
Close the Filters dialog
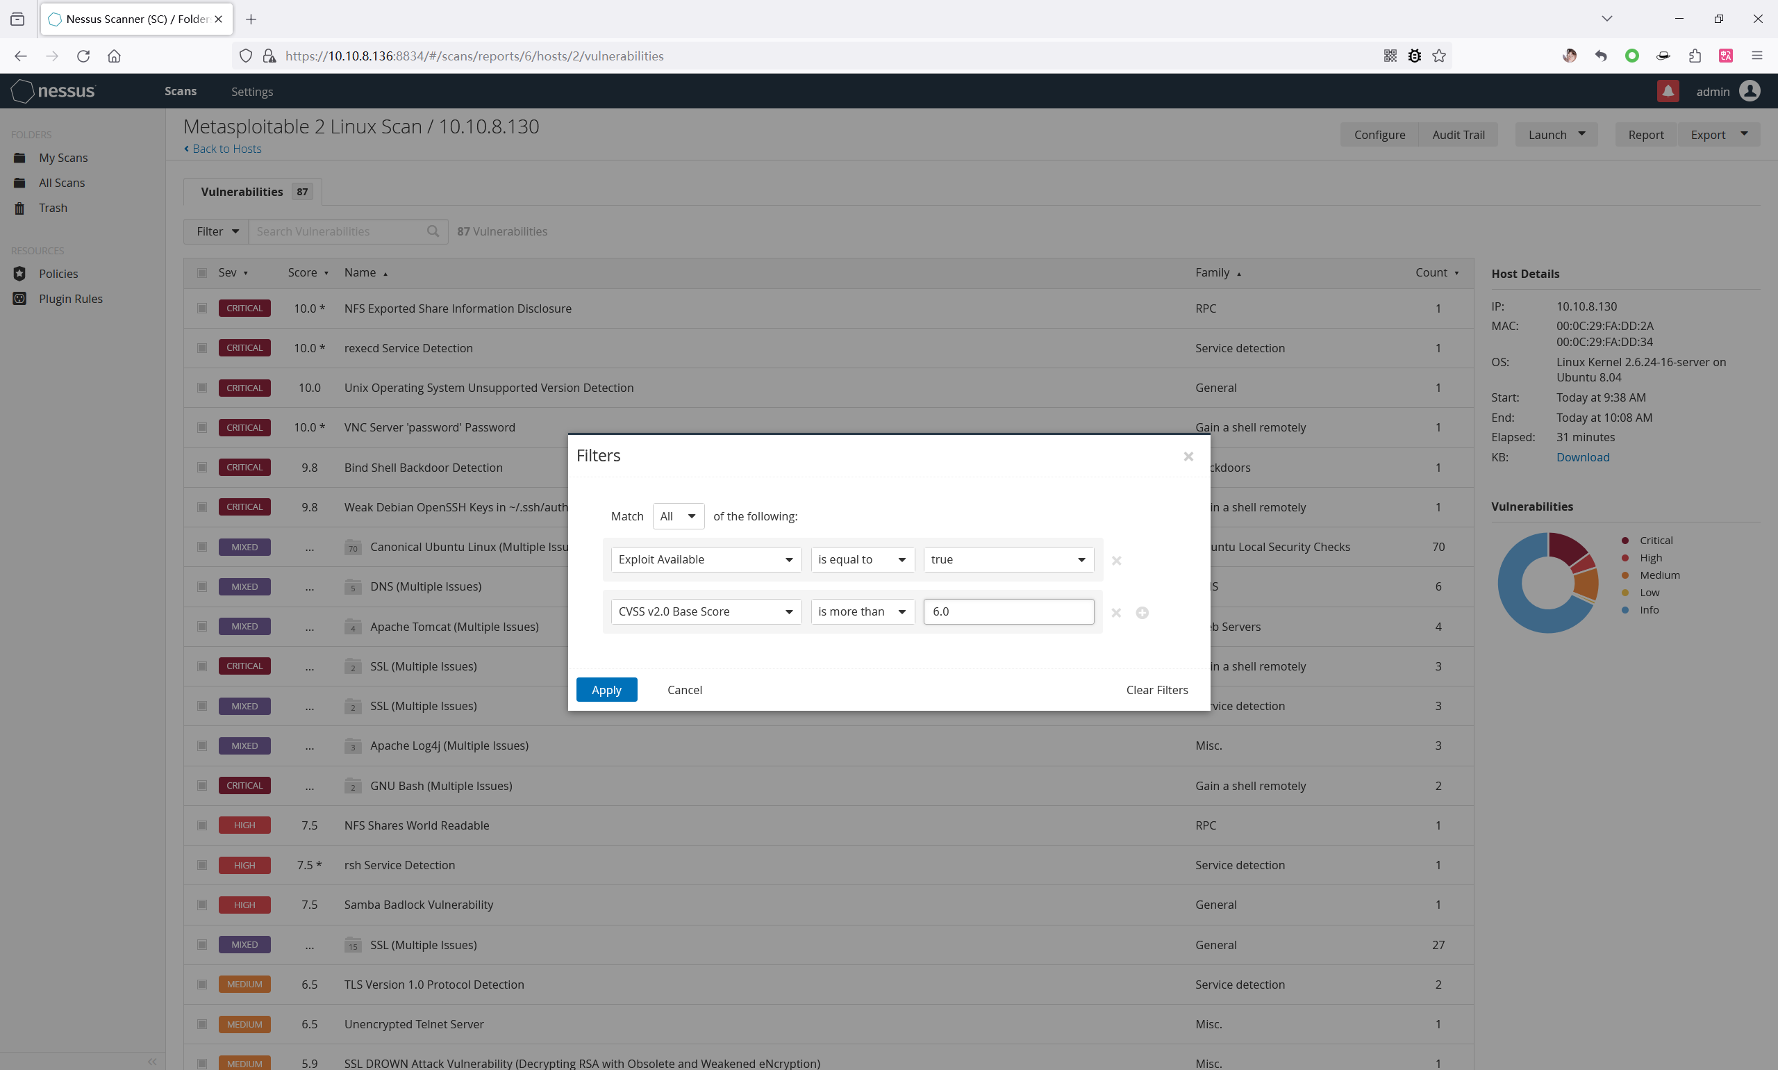pos(1188,456)
